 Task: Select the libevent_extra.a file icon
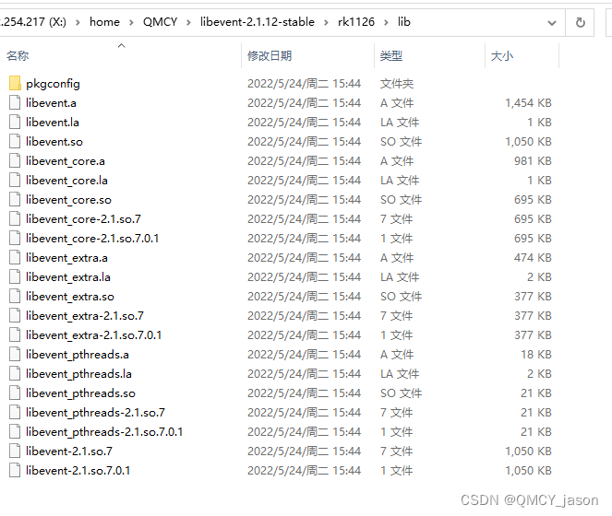pos(15,257)
